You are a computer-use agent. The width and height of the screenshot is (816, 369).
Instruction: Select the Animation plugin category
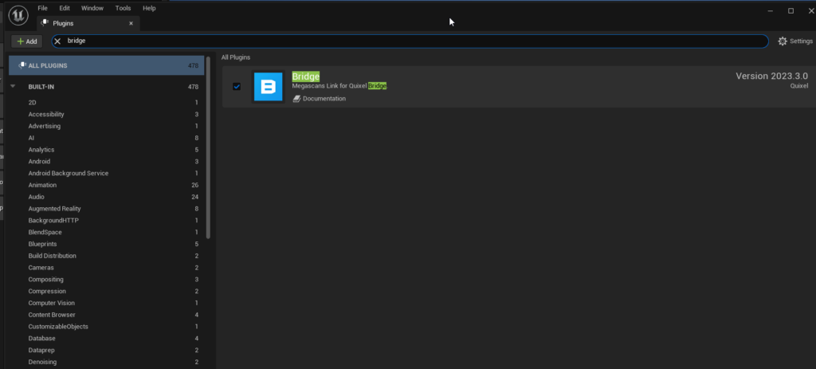[42, 185]
